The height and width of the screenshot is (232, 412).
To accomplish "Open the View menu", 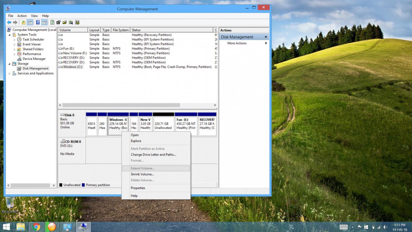I will pos(34,16).
